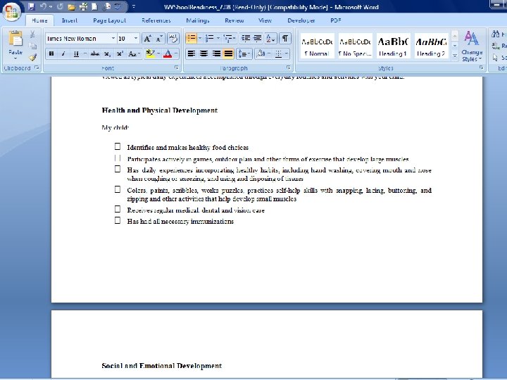Apply numbered list

tap(210, 39)
